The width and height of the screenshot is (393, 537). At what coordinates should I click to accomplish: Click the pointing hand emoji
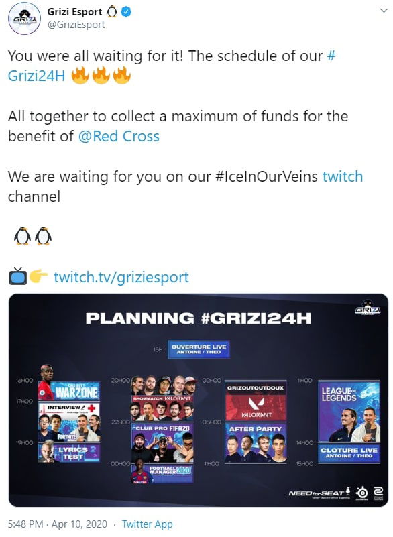coord(38,276)
